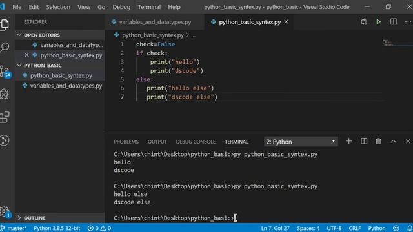
Task: Open changes compare icon in editor toolbar
Action: tap(364, 22)
